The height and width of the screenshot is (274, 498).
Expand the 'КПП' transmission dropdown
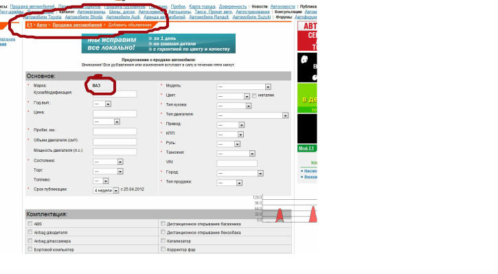[x=230, y=135]
